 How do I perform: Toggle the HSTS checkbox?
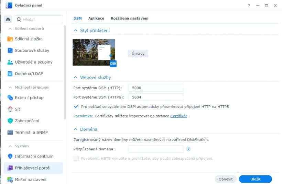pos(76,158)
